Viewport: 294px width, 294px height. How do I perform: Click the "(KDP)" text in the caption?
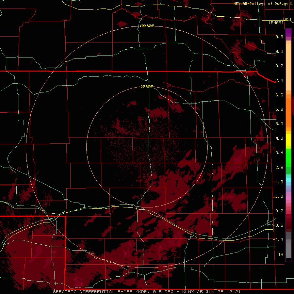(143, 292)
